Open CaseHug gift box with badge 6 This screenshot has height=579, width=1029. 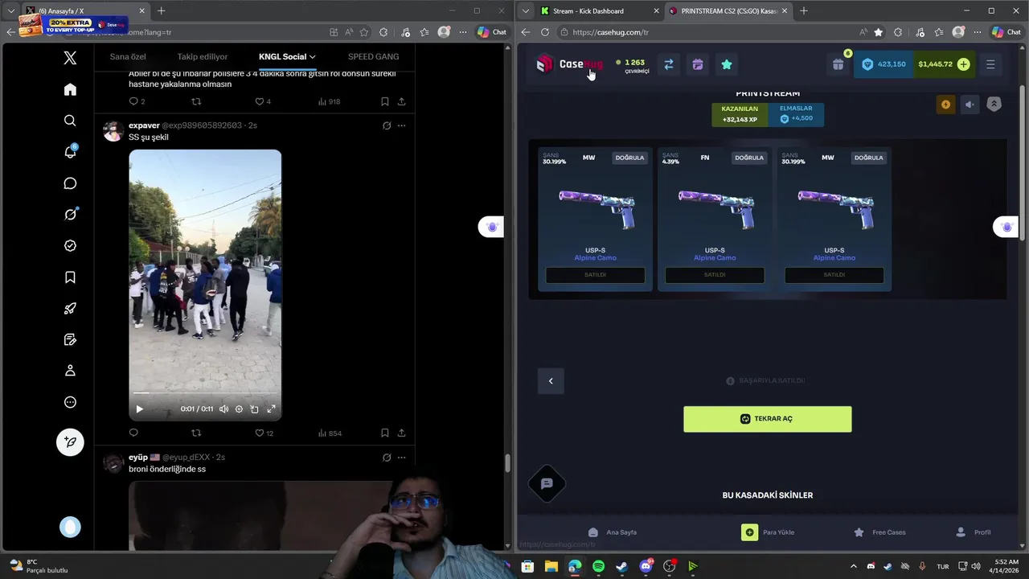[838, 64]
